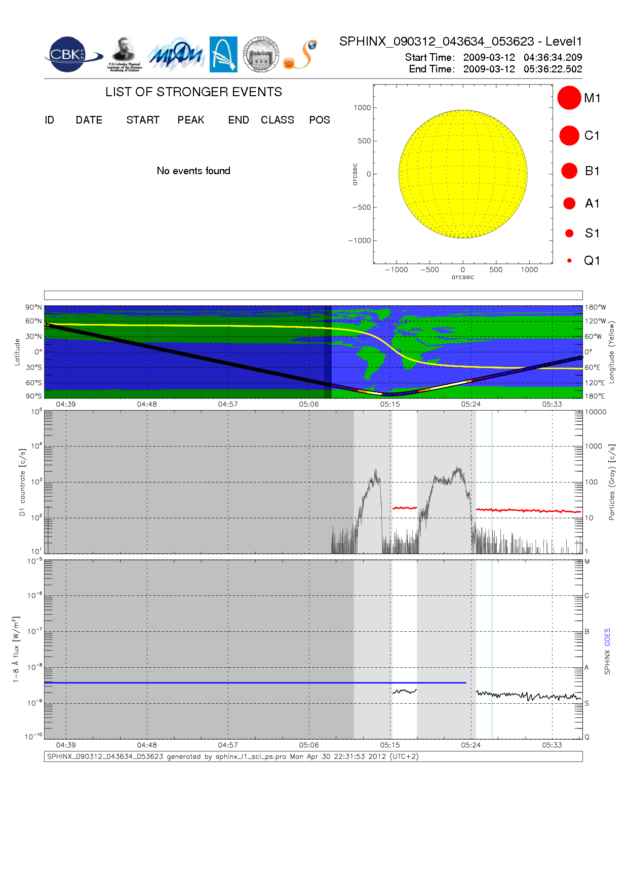Click the blue GOES axis label

[607, 637]
